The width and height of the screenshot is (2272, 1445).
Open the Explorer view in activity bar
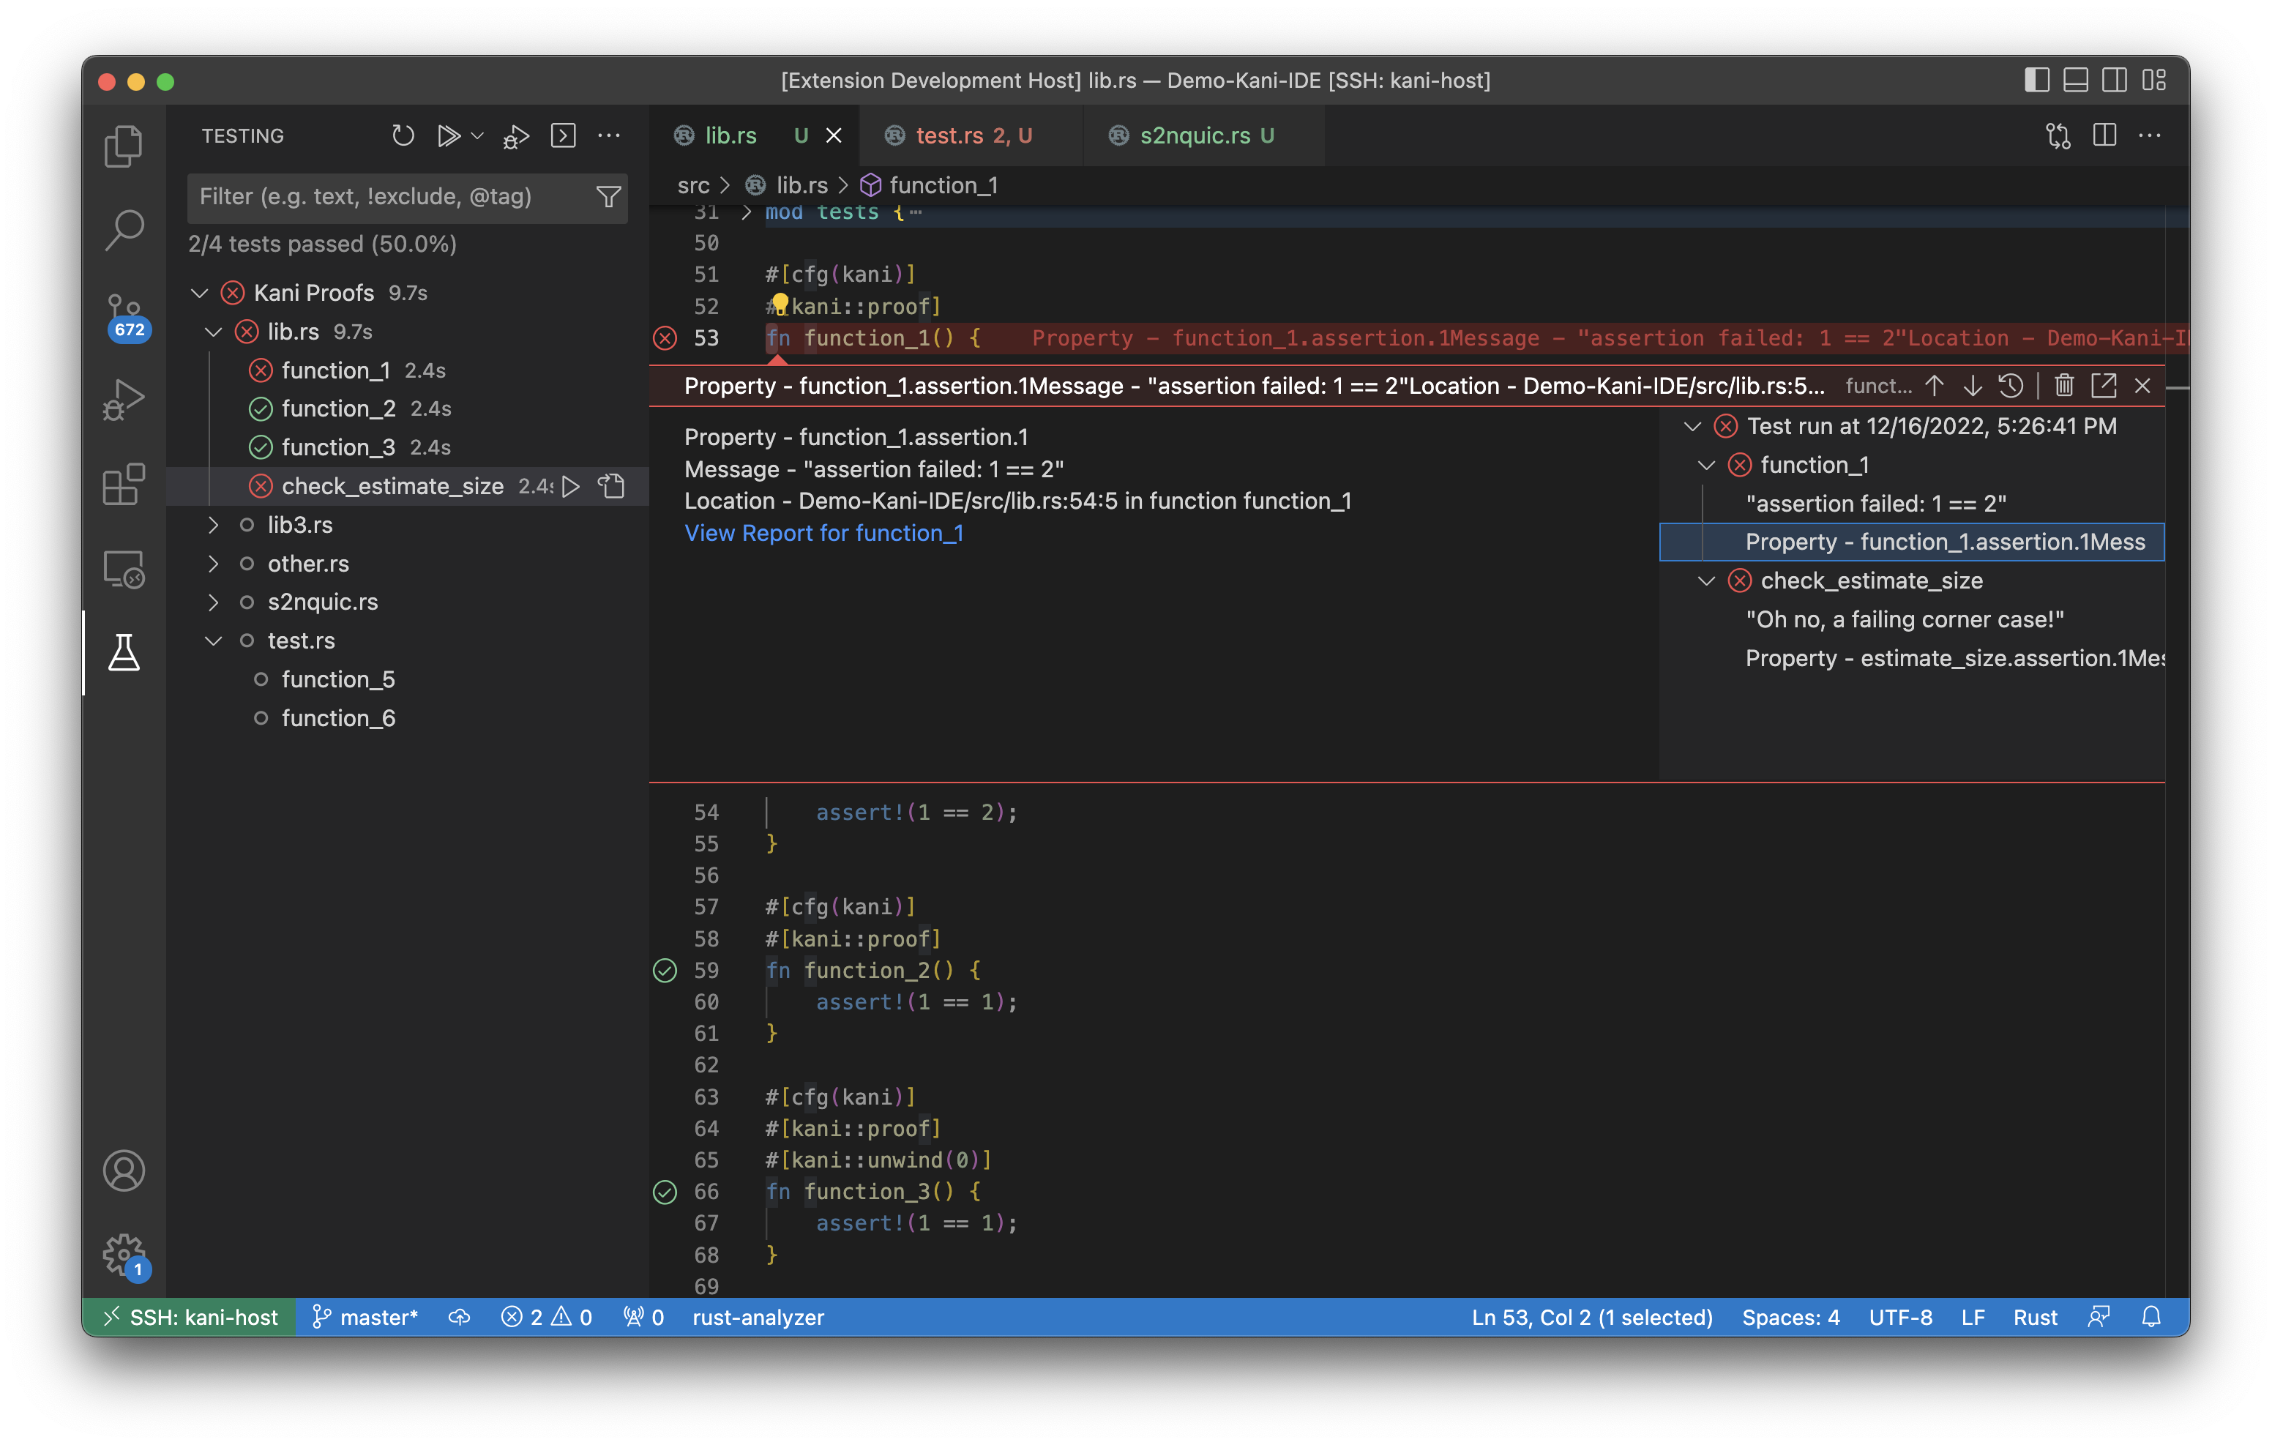click(124, 146)
